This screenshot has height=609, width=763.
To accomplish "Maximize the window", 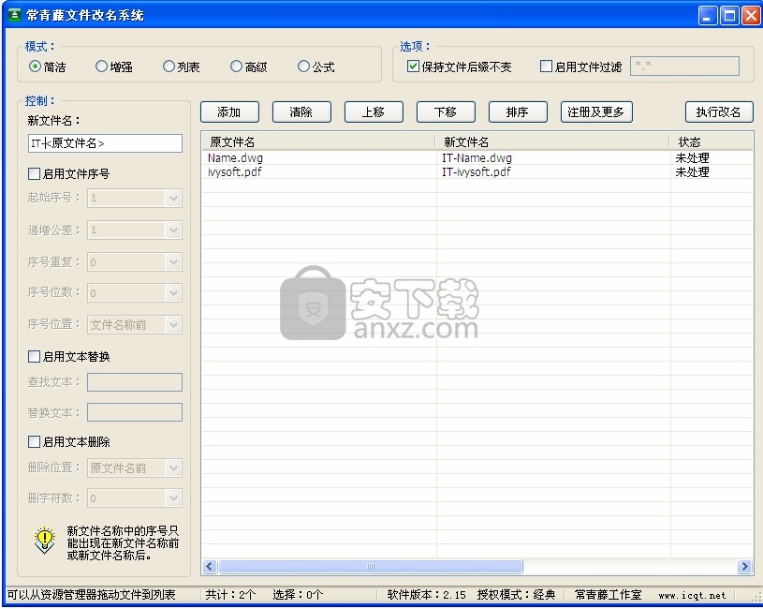I will click(x=729, y=15).
